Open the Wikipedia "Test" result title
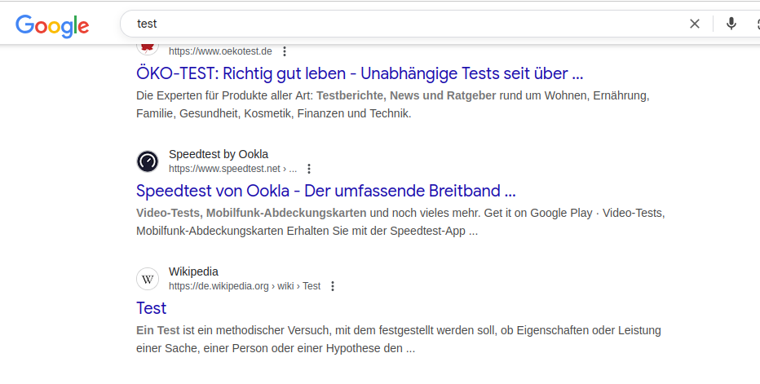This screenshot has width=760, height=384. [x=151, y=308]
